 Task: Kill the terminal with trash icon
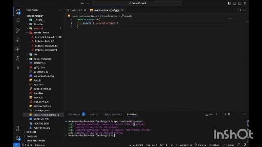click(x=229, y=114)
